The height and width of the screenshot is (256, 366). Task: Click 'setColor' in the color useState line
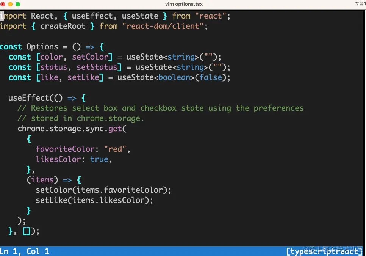pyautogui.click(x=90, y=57)
